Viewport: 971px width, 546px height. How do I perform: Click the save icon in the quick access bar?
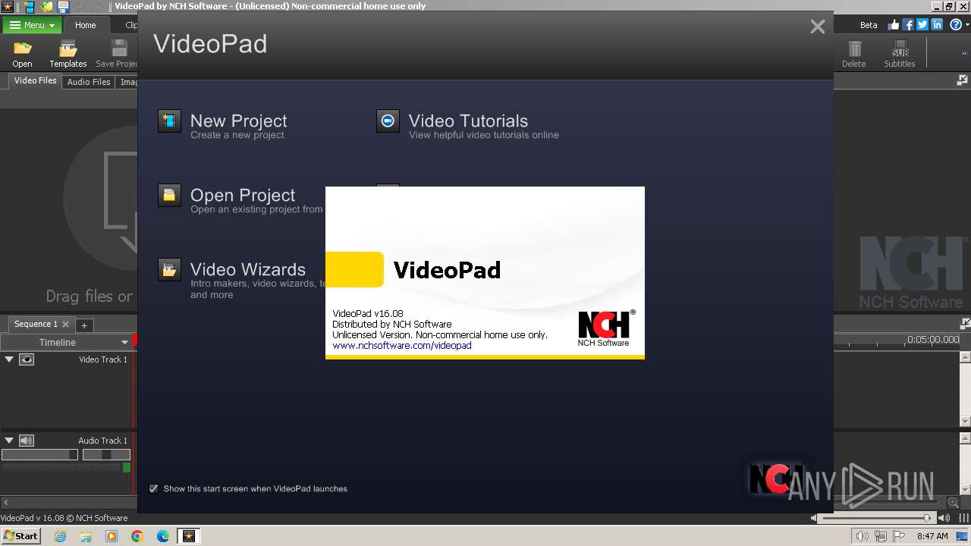click(64, 6)
